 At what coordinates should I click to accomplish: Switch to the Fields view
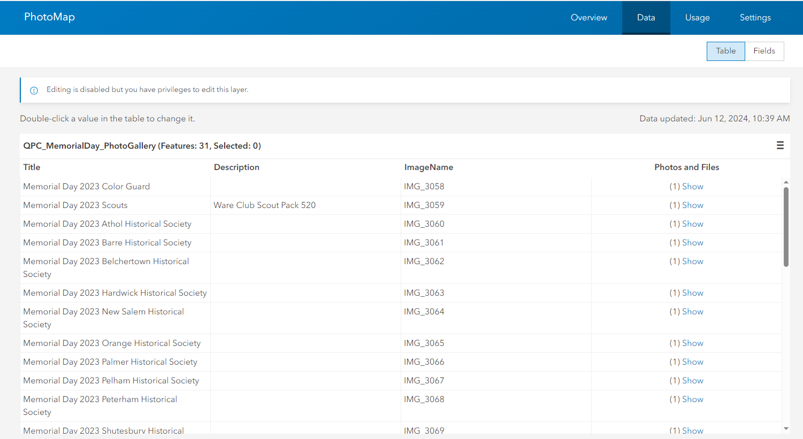point(764,51)
